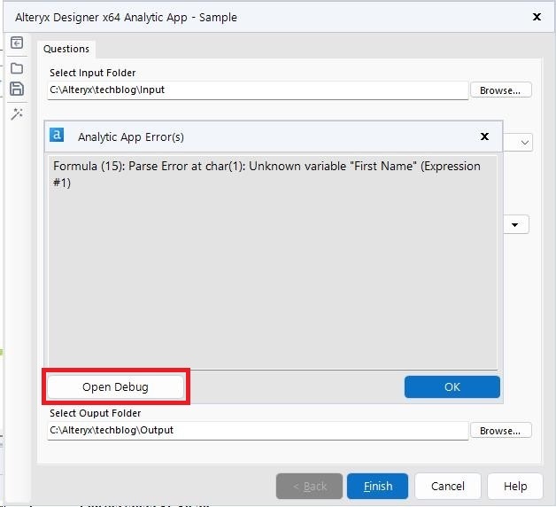Click the Finish button
This screenshot has width=556, height=507.
(x=377, y=486)
